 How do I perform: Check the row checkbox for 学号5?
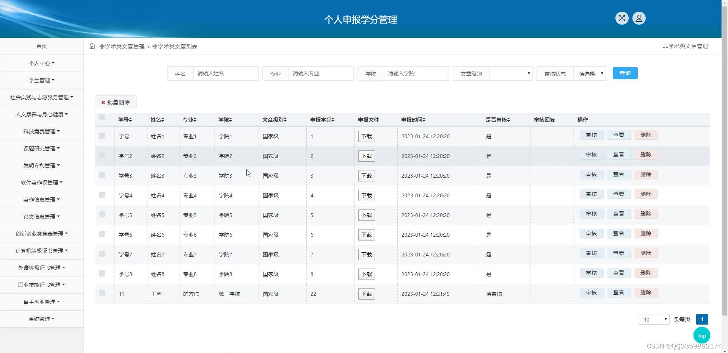pyautogui.click(x=102, y=214)
